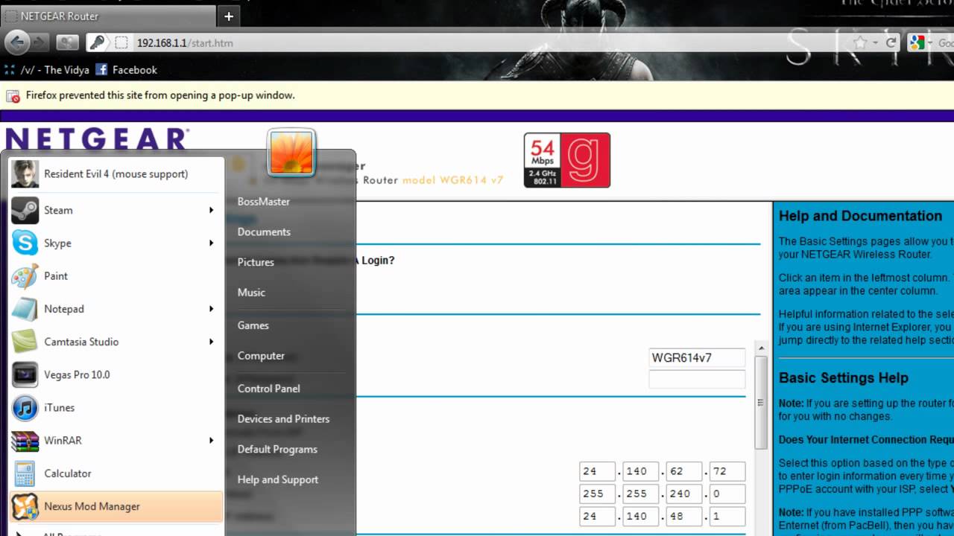Click the browser forward arrow button

coord(40,42)
